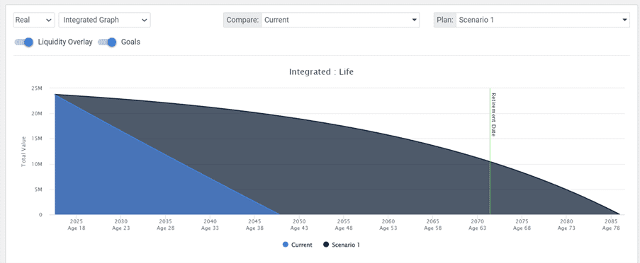The width and height of the screenshot is (640, 263).
Task: Click the blue Current legend dot
Action: click(x=286, y=245)
